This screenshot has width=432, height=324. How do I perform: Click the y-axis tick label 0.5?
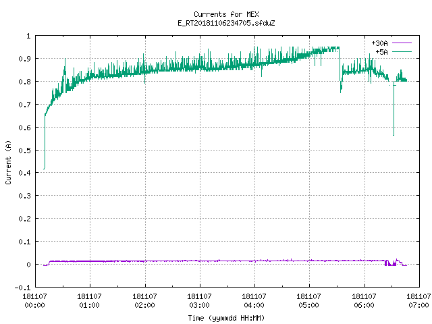24,150
